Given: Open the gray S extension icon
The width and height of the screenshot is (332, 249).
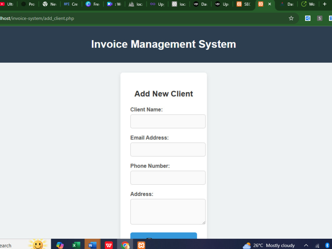Looking at the screenshot, I should pos(319,18).
